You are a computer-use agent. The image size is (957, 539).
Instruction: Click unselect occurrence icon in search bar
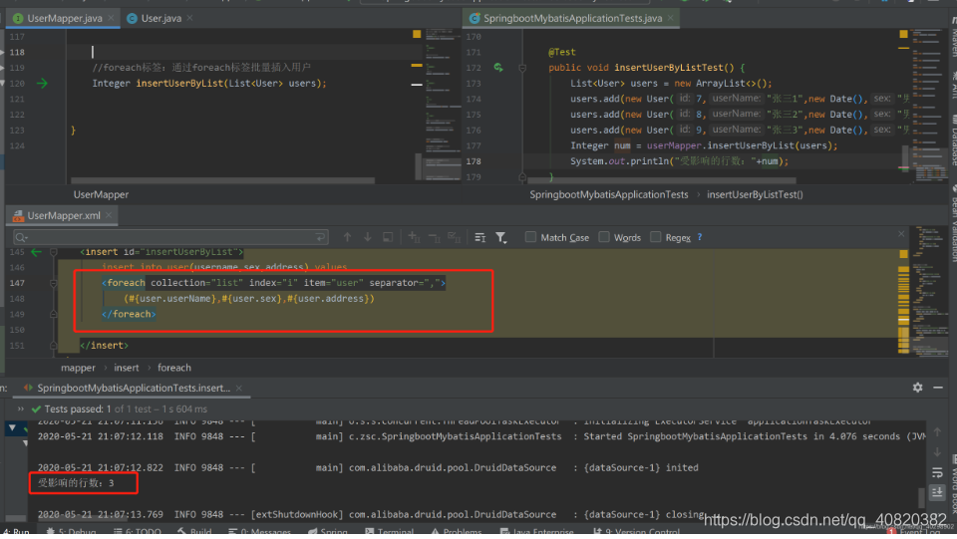(434, 237)
